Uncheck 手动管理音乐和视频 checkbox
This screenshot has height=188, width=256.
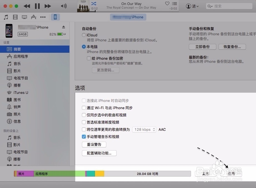[x=84, y=137]
